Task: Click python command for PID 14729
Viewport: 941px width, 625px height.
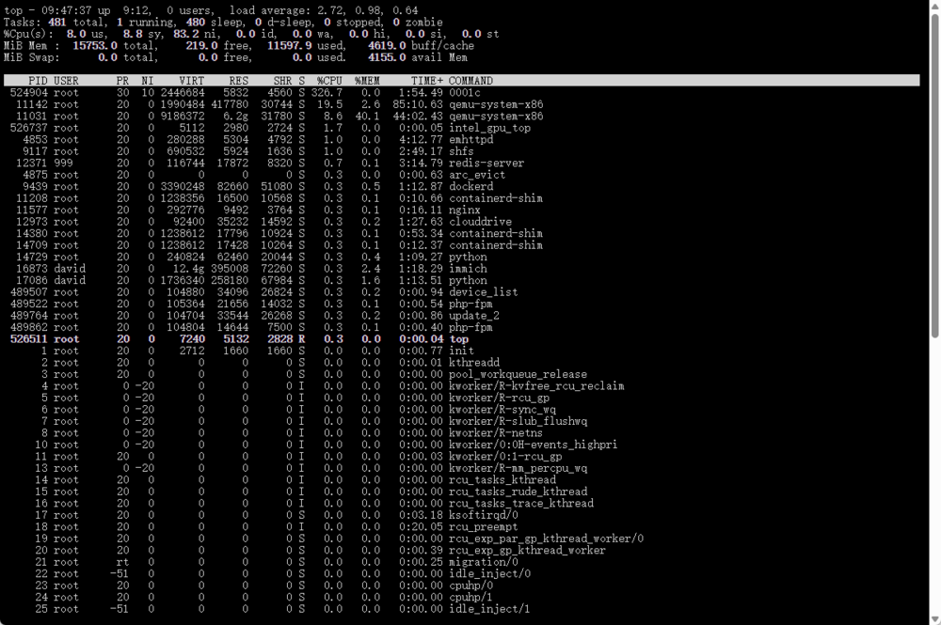Action: pyautogui.click(x=468, y=258)
